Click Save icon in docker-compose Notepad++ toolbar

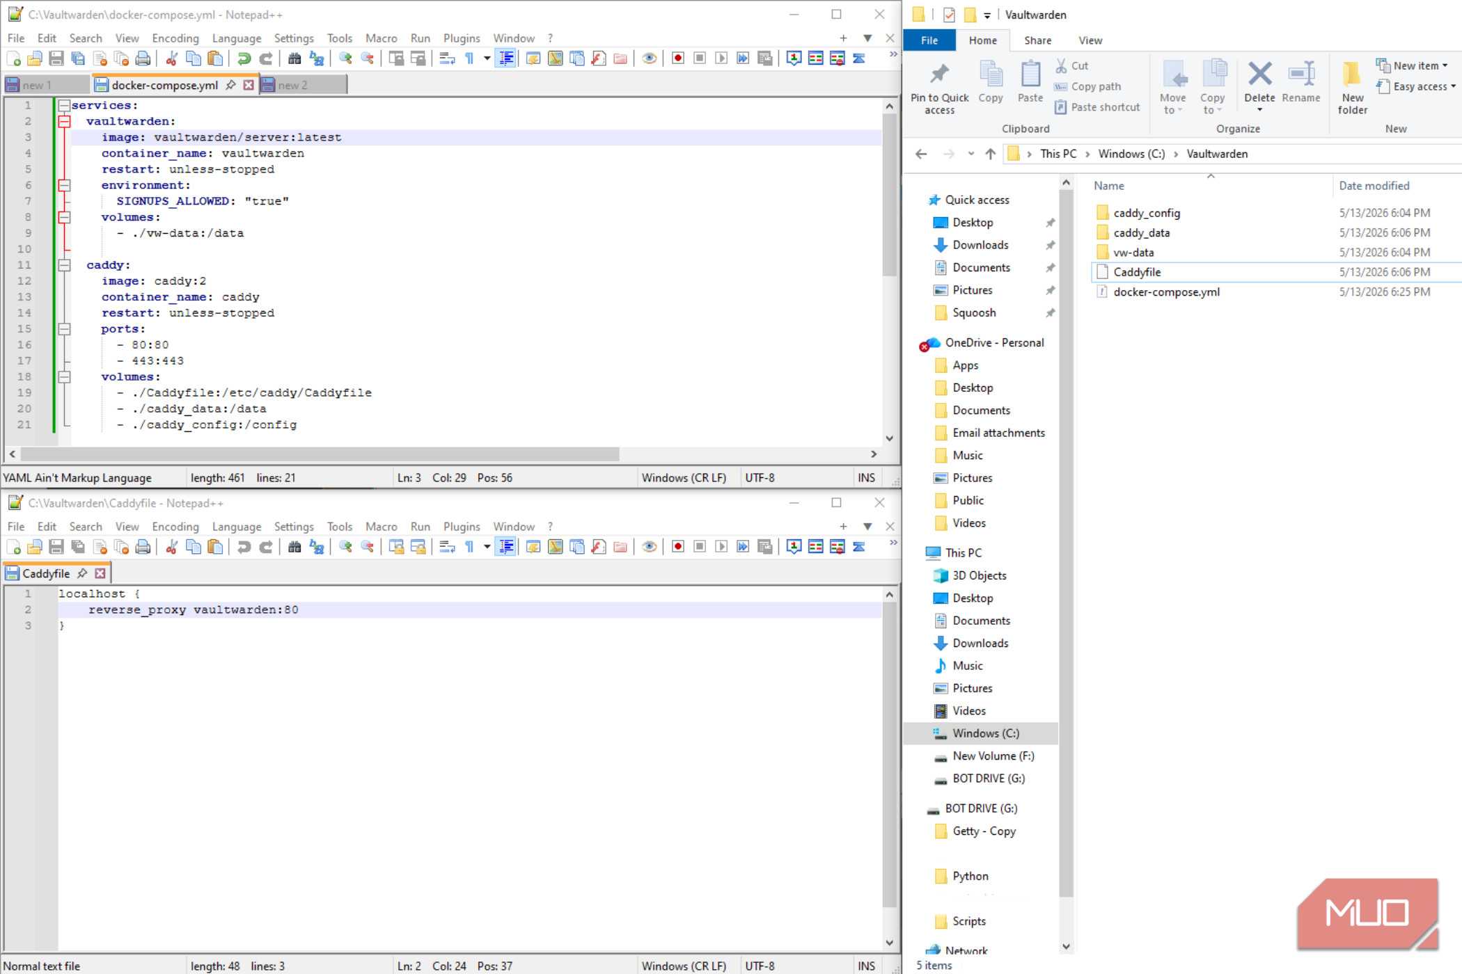pos(56,58)
